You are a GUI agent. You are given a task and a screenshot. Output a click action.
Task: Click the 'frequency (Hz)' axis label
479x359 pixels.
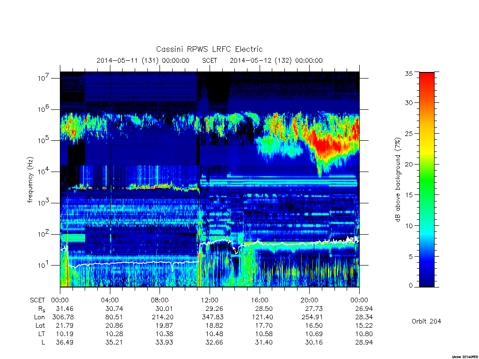click(x=30, y=180)
